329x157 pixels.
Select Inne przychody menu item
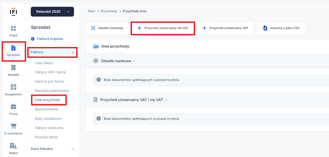tap(48, 100)
